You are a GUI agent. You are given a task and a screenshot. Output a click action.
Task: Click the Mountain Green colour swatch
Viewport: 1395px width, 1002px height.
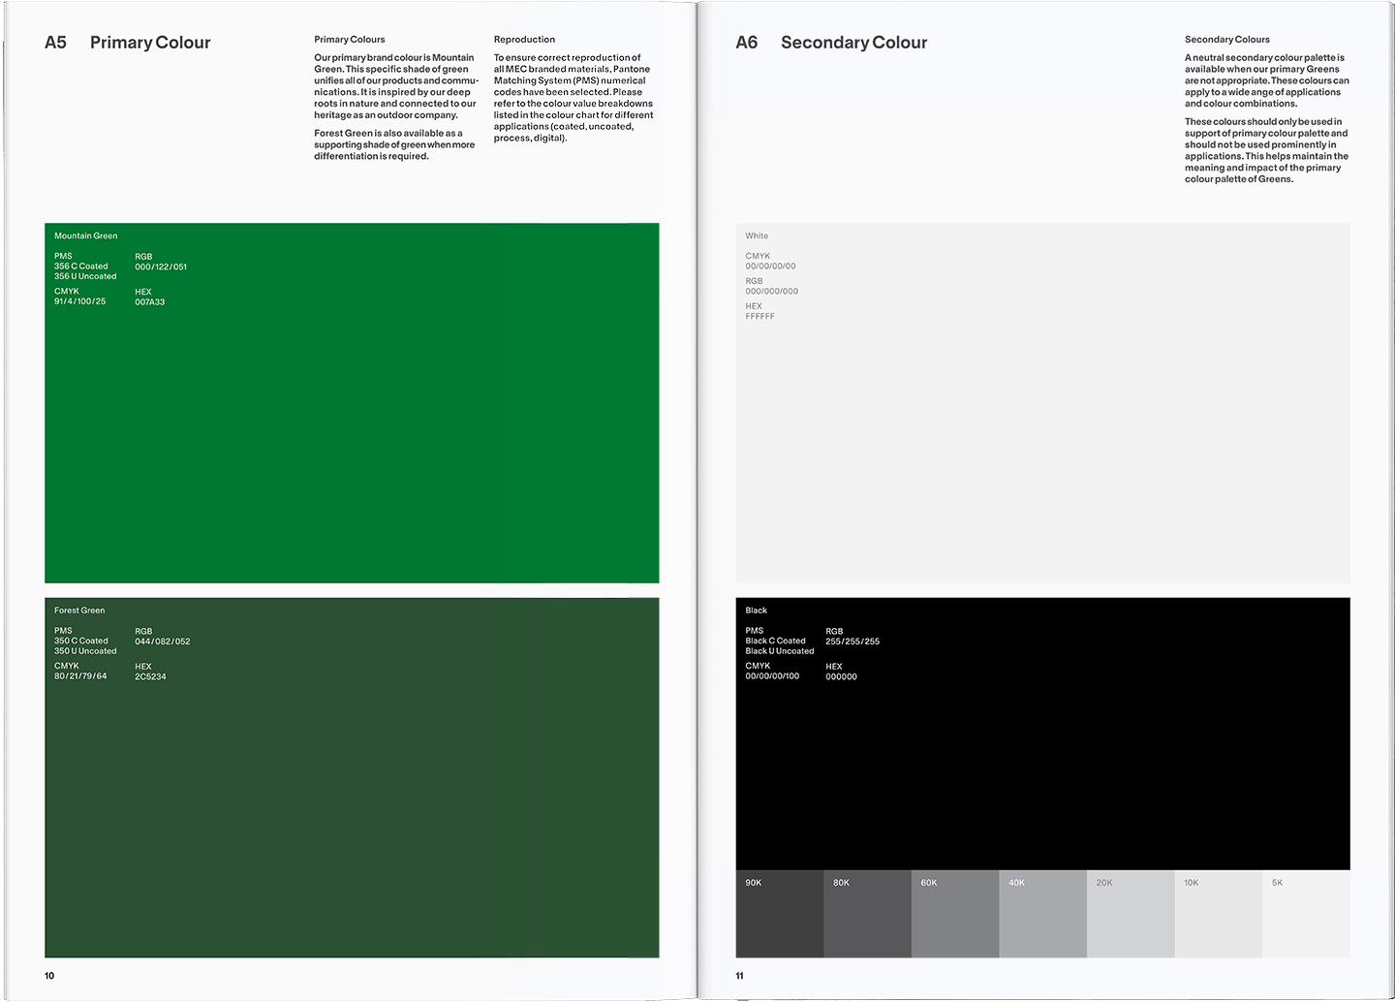pos(352,436)
